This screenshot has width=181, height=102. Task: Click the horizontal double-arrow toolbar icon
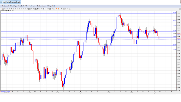point(42,9)
